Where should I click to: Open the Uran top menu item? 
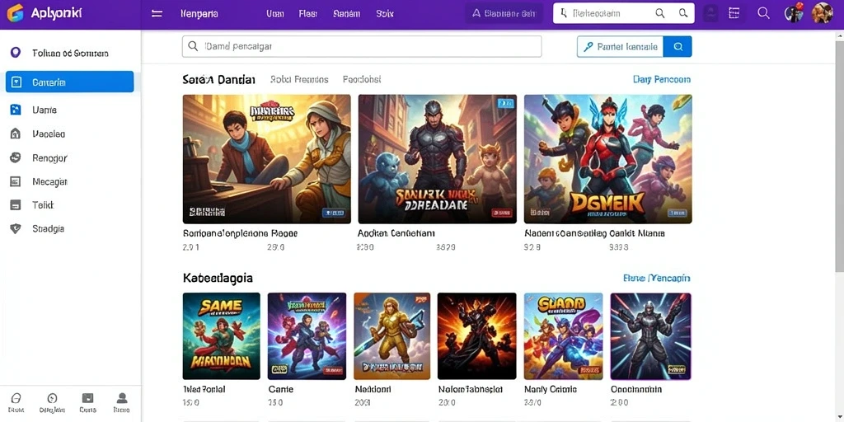coord(275,14)
